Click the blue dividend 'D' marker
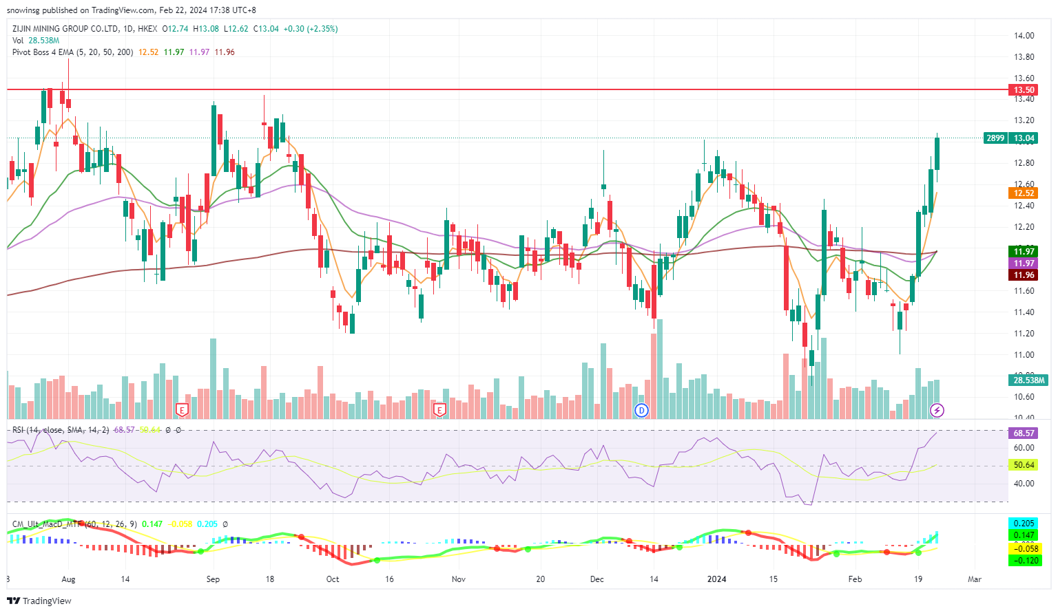 [x=642, y=410]
